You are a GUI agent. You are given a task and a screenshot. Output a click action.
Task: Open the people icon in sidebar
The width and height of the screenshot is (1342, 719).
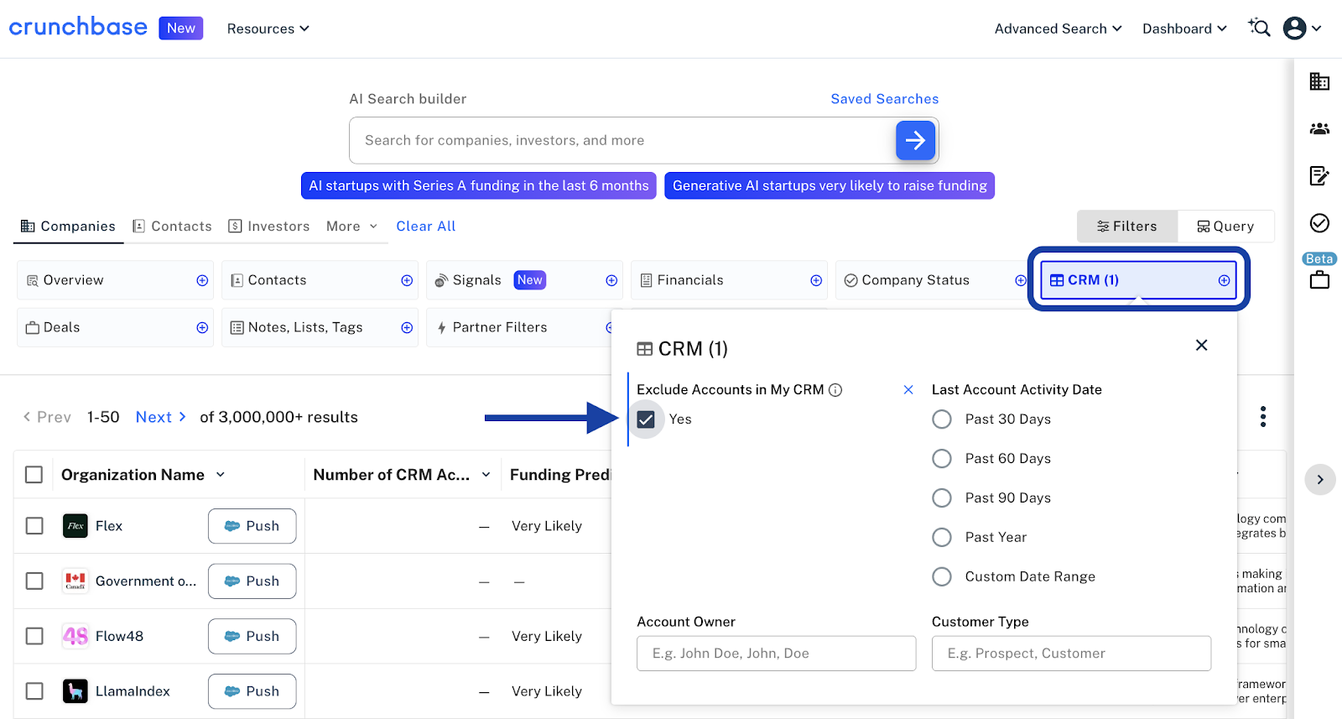pyautogui.click(x=1319, y=128)
